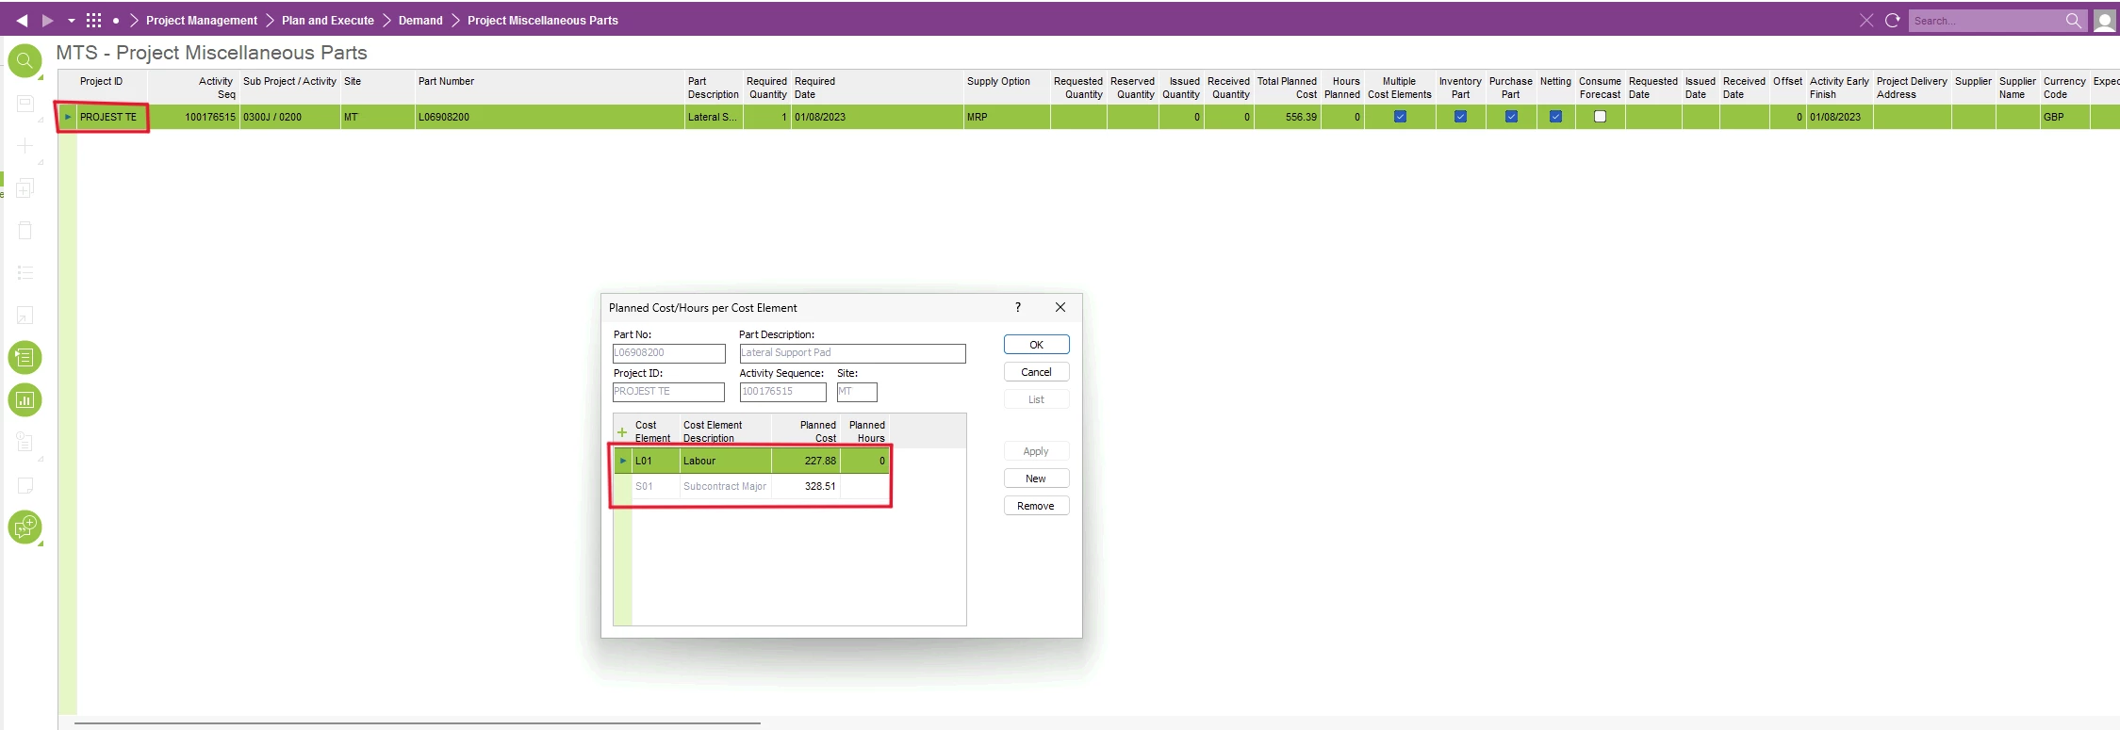The image size is (2120, 730).
Task: Click the export shortcut icon in sidebar
Action: click(25, 316)
